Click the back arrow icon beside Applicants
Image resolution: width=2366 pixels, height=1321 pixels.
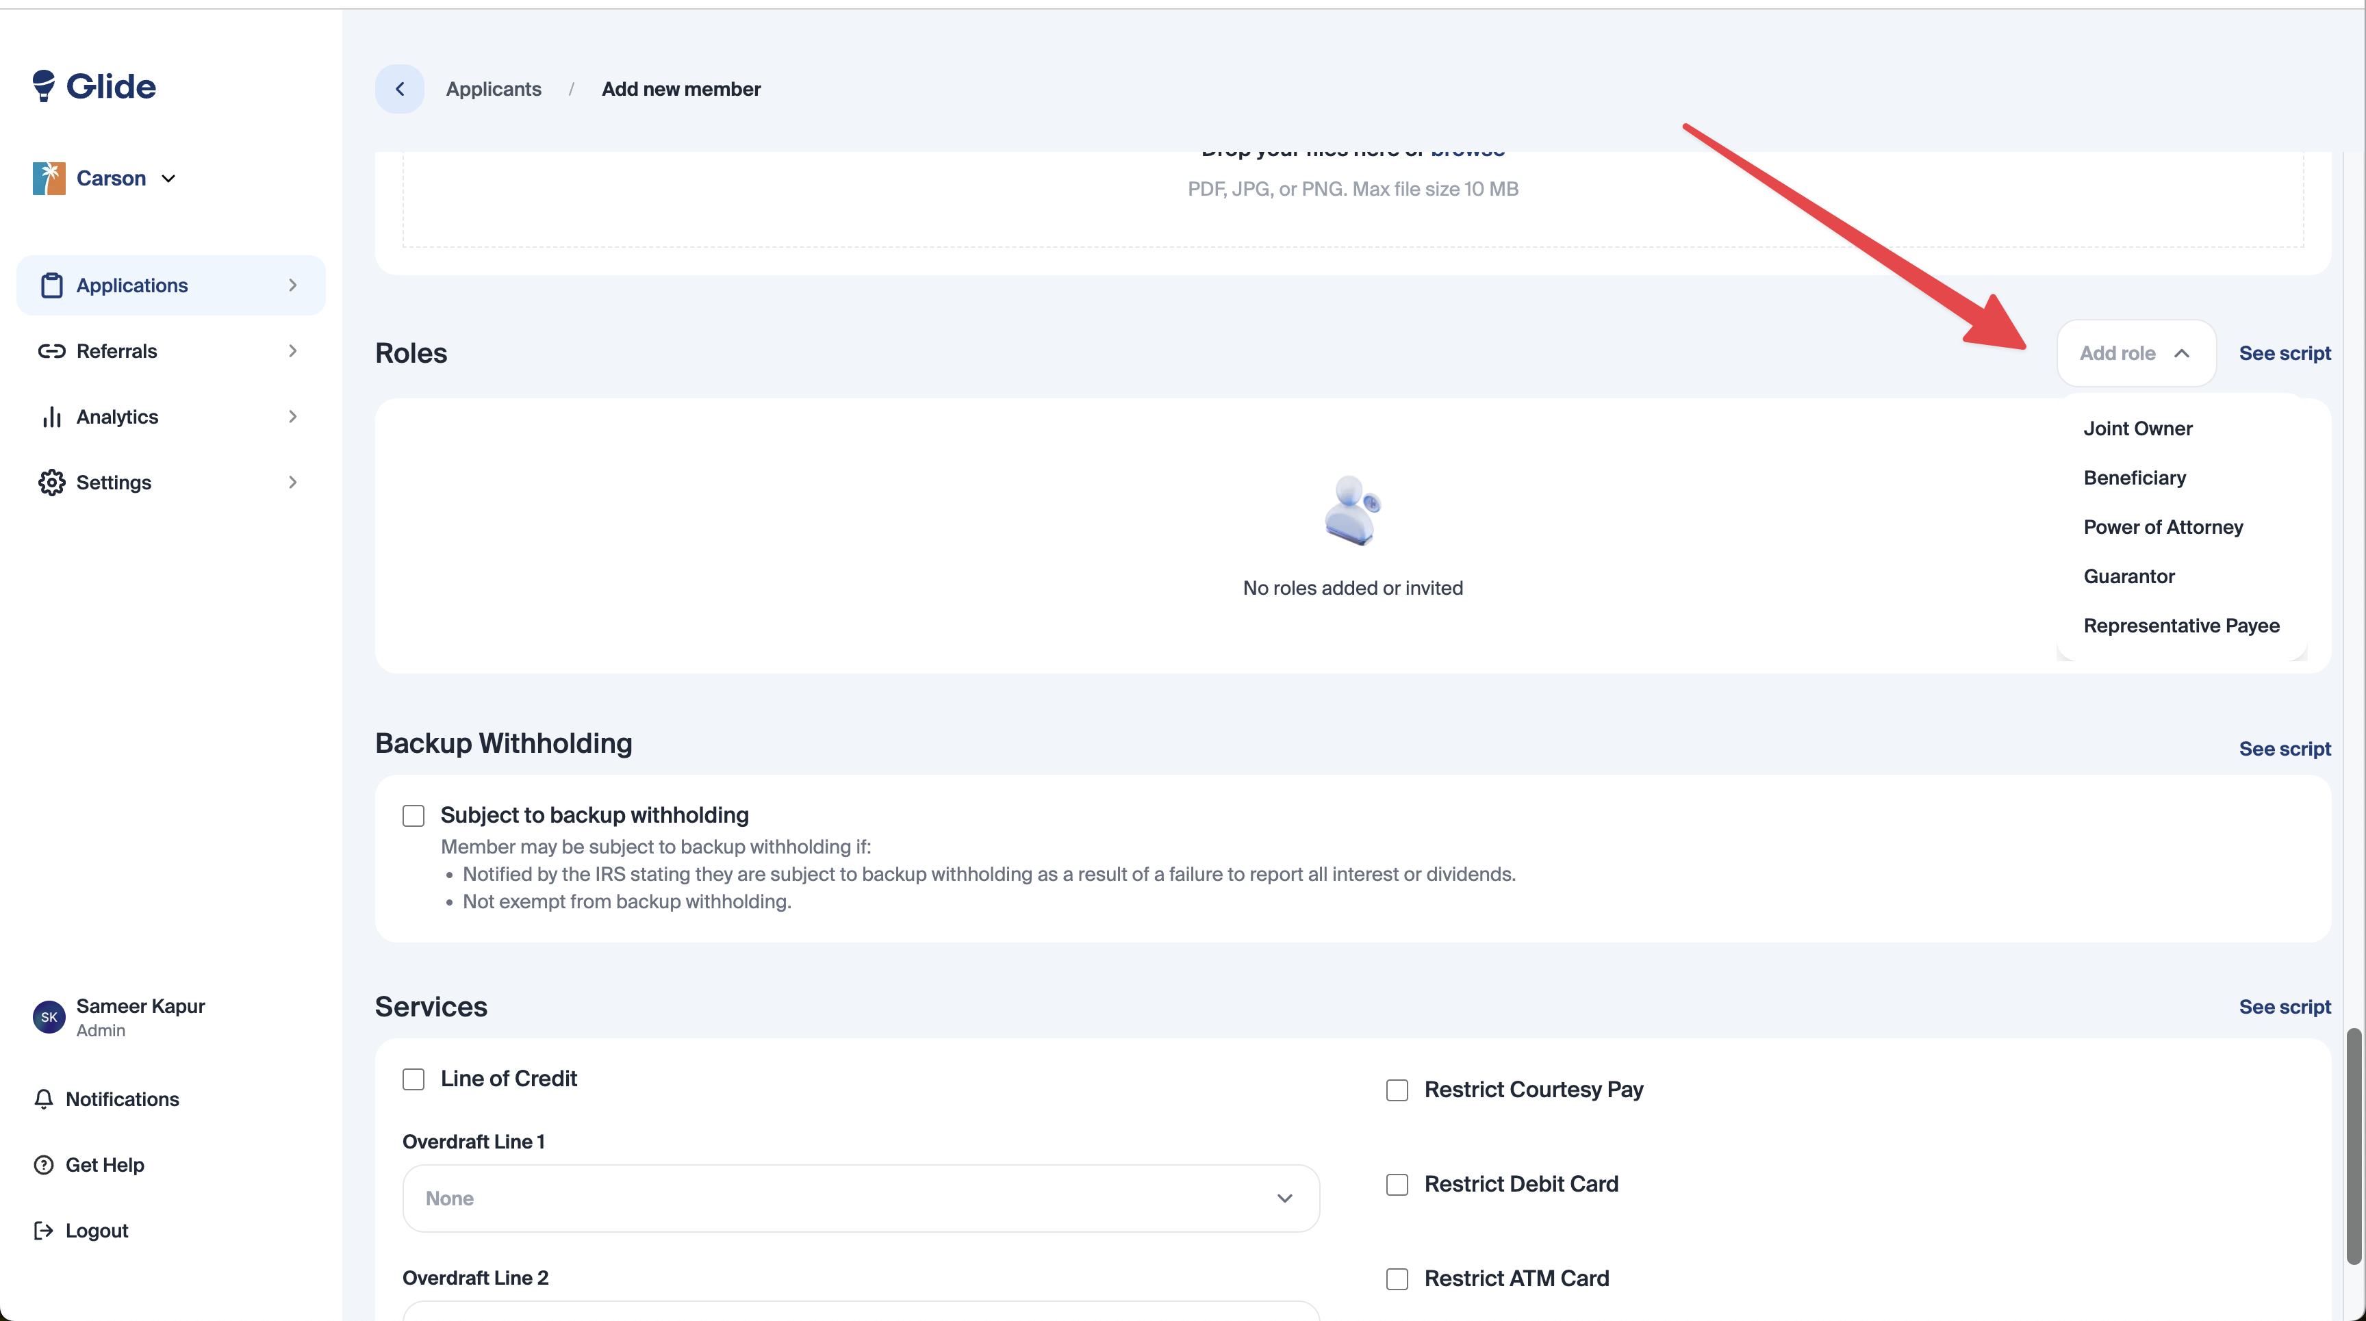coord(400,89)
